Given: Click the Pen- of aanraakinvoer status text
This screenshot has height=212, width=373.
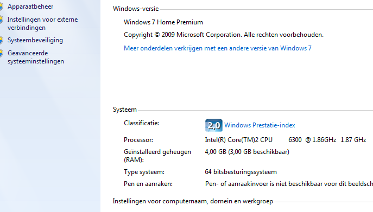Looking at the screenshot, I should coord(289,184).
